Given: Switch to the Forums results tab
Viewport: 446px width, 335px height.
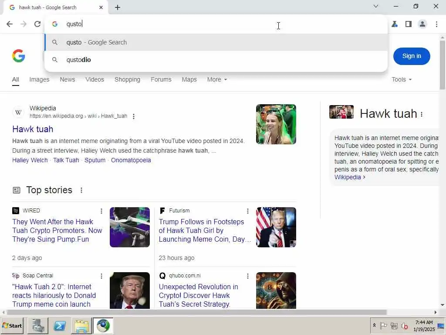Looking at the screenshot, I should point(161,79).
